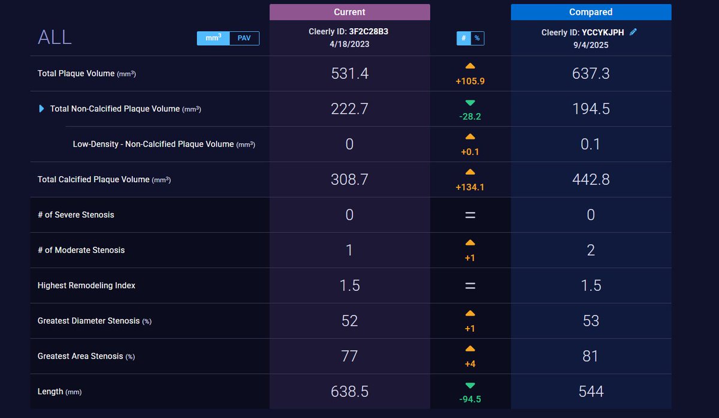Image resolution: width=719 pixels, height=418 pixels.
Task: Click the -94.5 length difference value
Action: pyautogui.click(x=470, y=399)
